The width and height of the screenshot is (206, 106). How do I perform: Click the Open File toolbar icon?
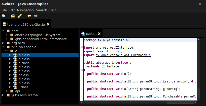coord(4,16)
